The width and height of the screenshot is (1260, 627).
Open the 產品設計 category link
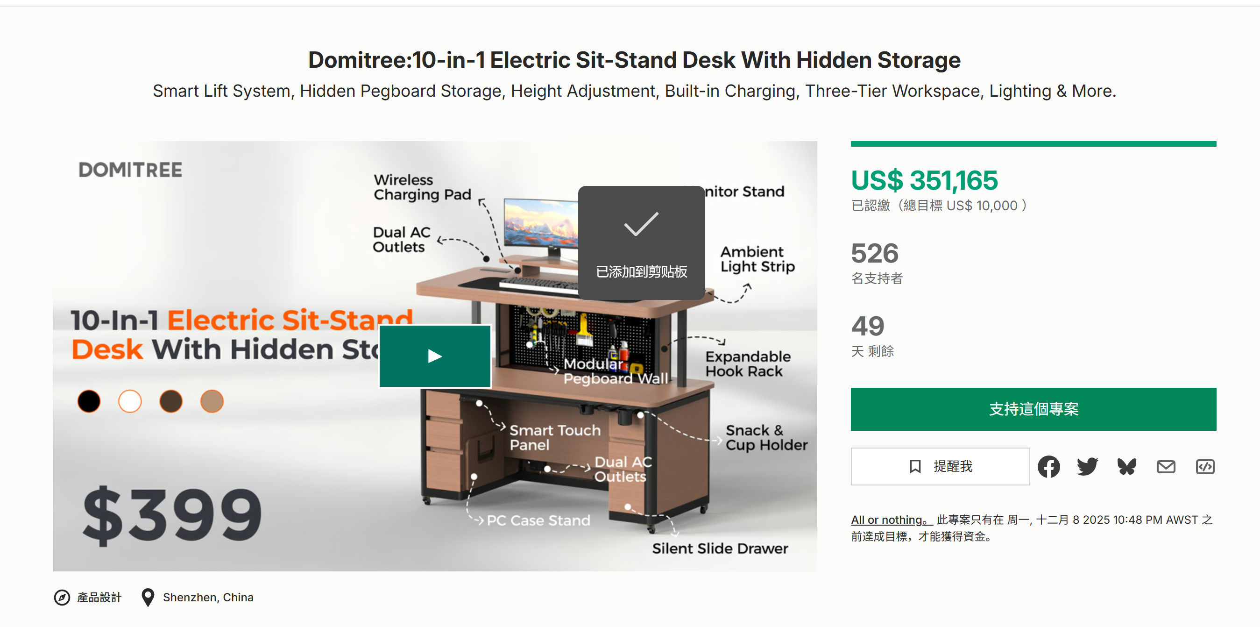click(x=99, y=597)
